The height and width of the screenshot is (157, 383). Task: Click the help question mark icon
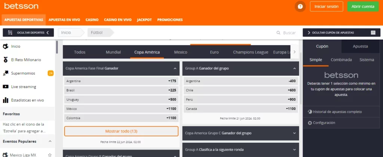300,7
